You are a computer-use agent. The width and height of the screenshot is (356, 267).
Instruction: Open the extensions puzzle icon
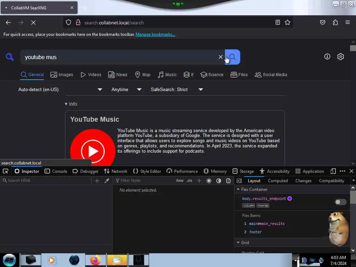[335, 22]
